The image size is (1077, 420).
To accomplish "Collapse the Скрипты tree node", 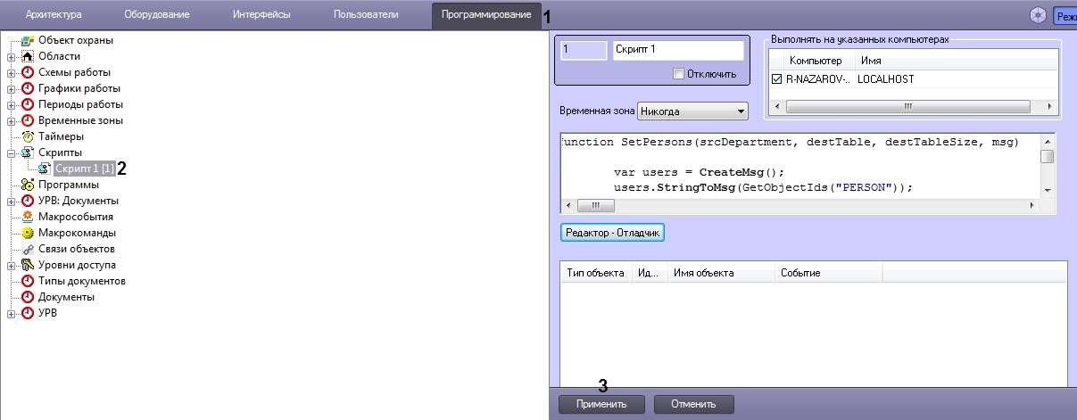I will [x=12, y=152].
